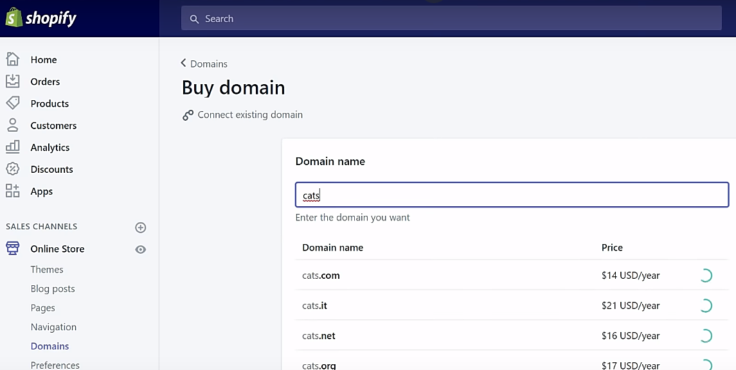This screenshot has height=370, width=736.
Task: Click the loading spinner for cats.net
Action: [x=706, y=336]
